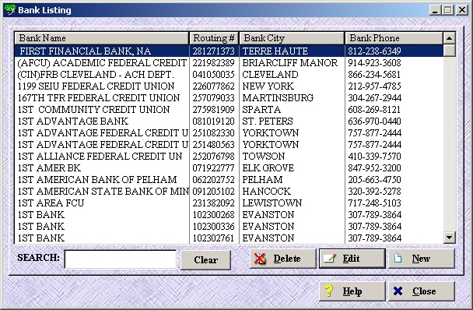Screen dimensions: 473x310
Task: Click phone number 812-238-6349
Action: (x=375, y=51)
